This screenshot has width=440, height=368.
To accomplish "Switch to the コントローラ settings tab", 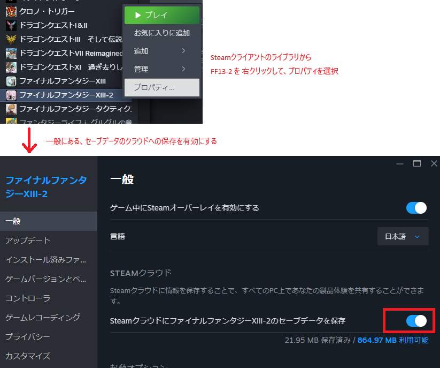I will tap(28, 298).
